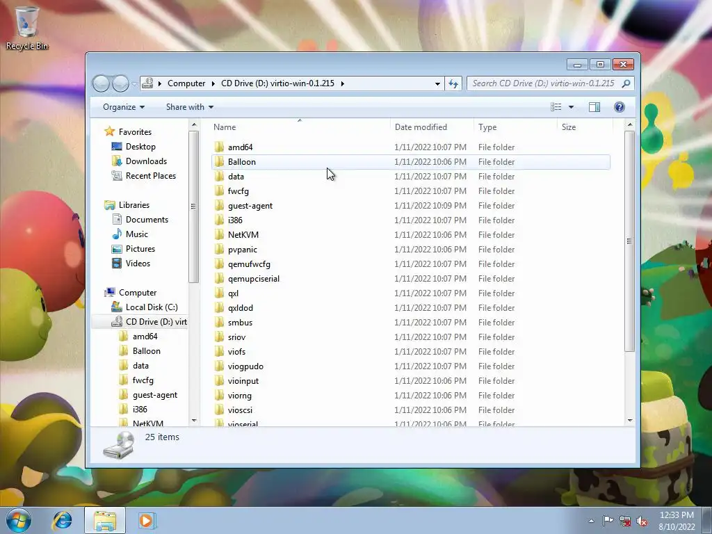Click the file list scroll down arrow
This screenshot has height=534, width=712.
(x=630, y=421)
